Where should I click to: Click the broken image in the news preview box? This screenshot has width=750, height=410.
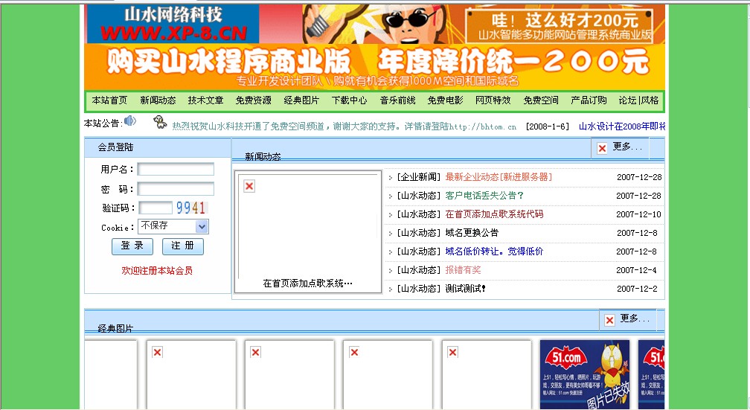(249, 186)
